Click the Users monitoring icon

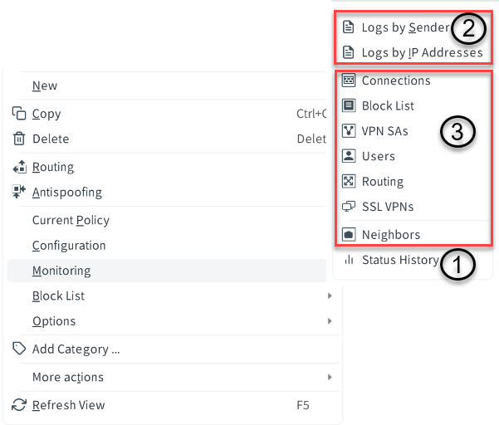click(x=349, y=156)
